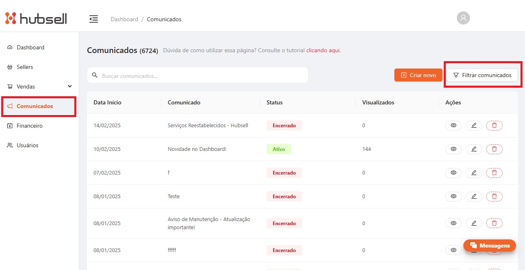The image size is (525, 270).
Task: Open the Filtrar comunicados filter panel
Action: [482, 75]
